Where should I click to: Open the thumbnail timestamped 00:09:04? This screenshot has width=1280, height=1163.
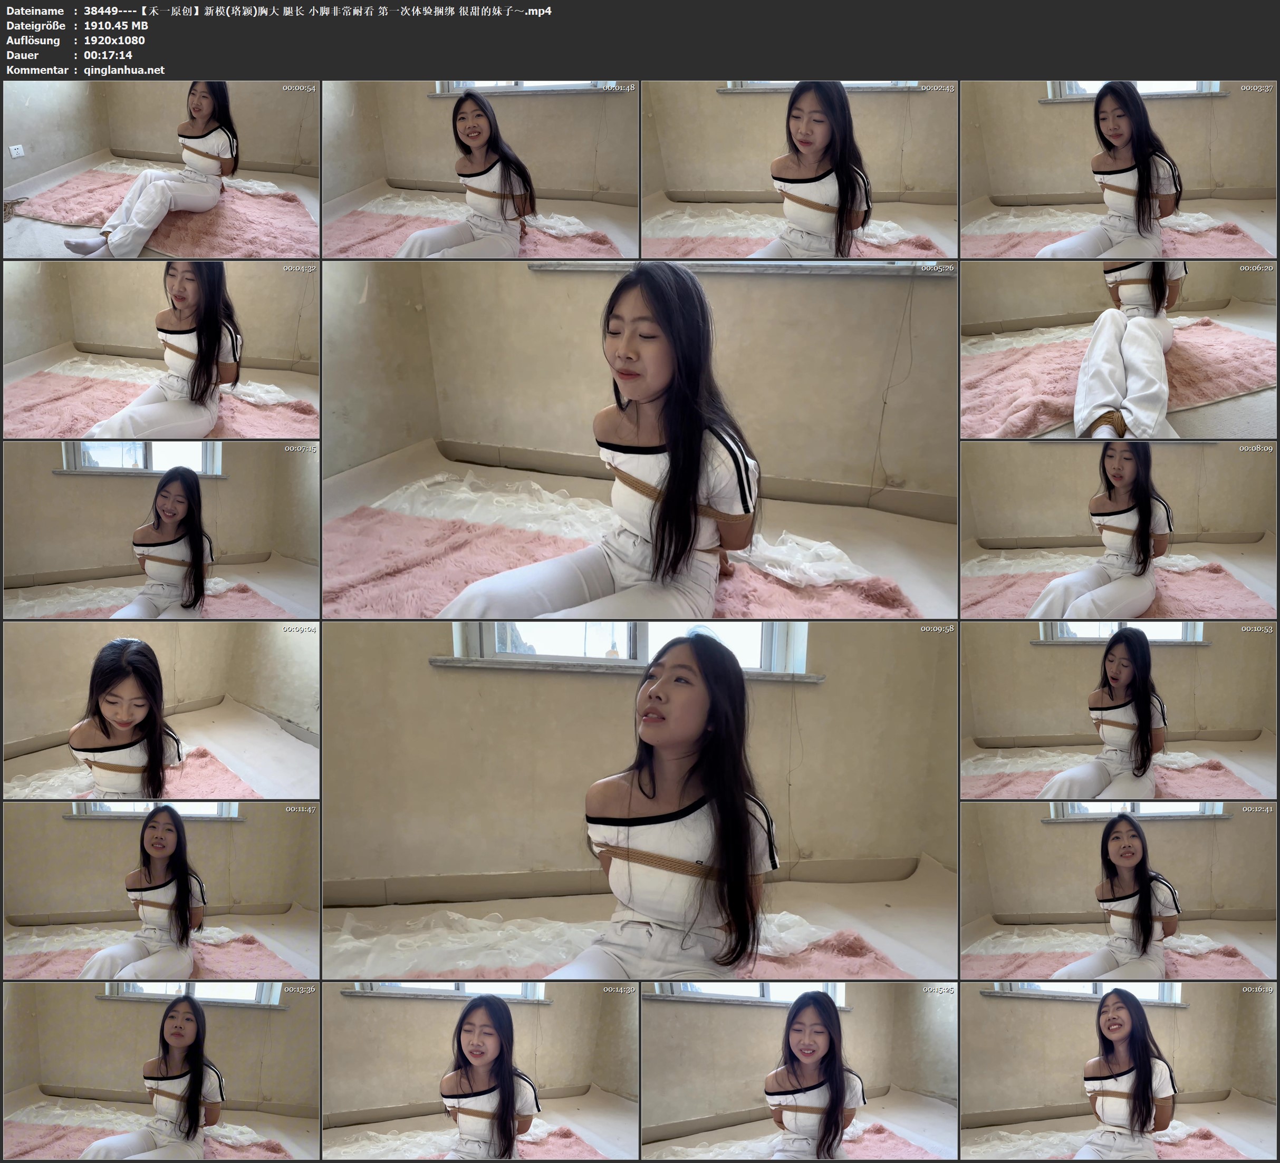tap(161, 710)
